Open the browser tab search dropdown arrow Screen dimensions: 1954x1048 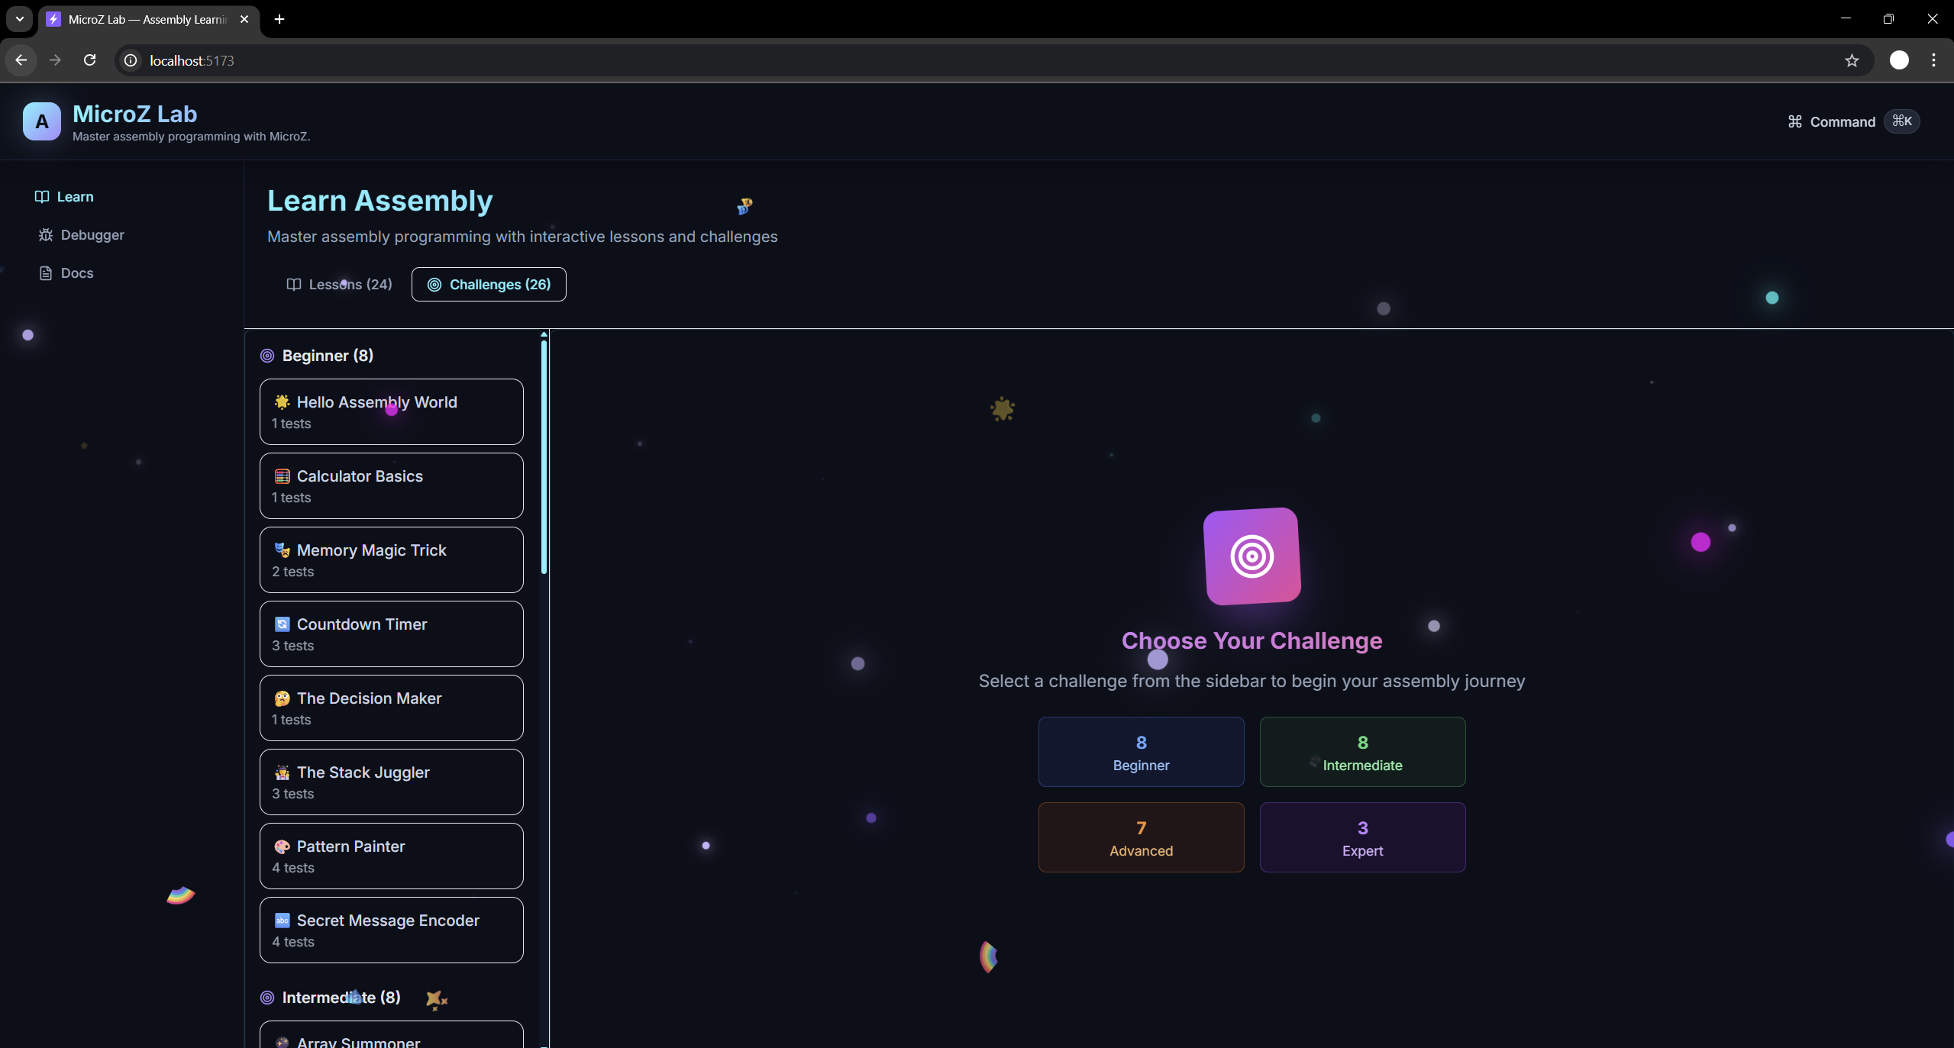[20, 19]
